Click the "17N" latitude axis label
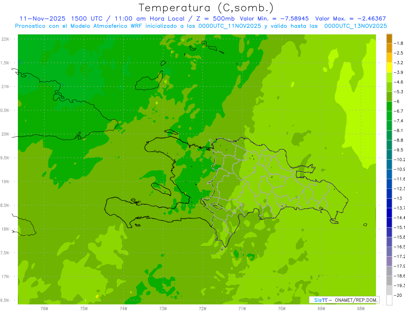405x313 pixels. point(5,277)
